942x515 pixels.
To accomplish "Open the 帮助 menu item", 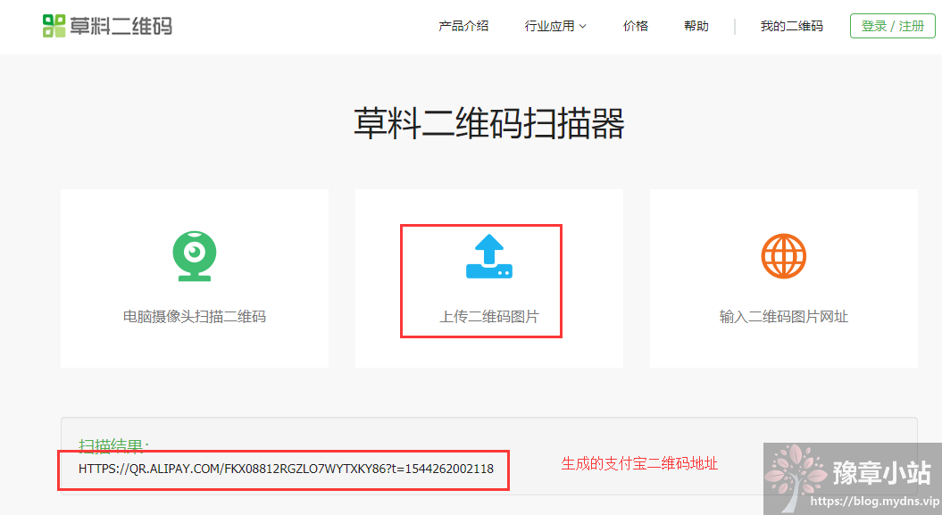I will tap(696, 26).
